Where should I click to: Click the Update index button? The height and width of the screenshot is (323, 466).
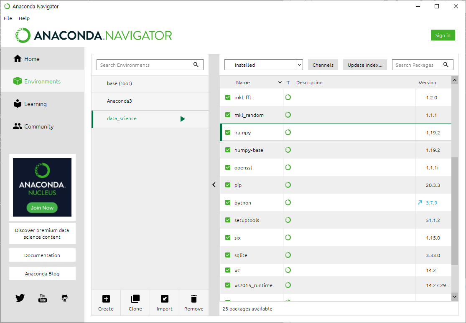click(x=365, y=65)
